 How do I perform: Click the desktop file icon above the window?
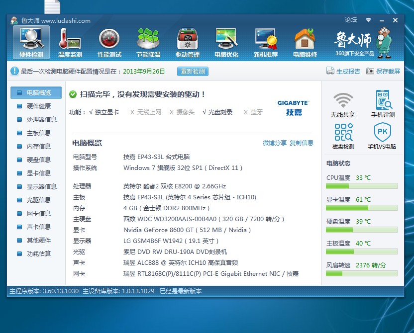(52, 6)
